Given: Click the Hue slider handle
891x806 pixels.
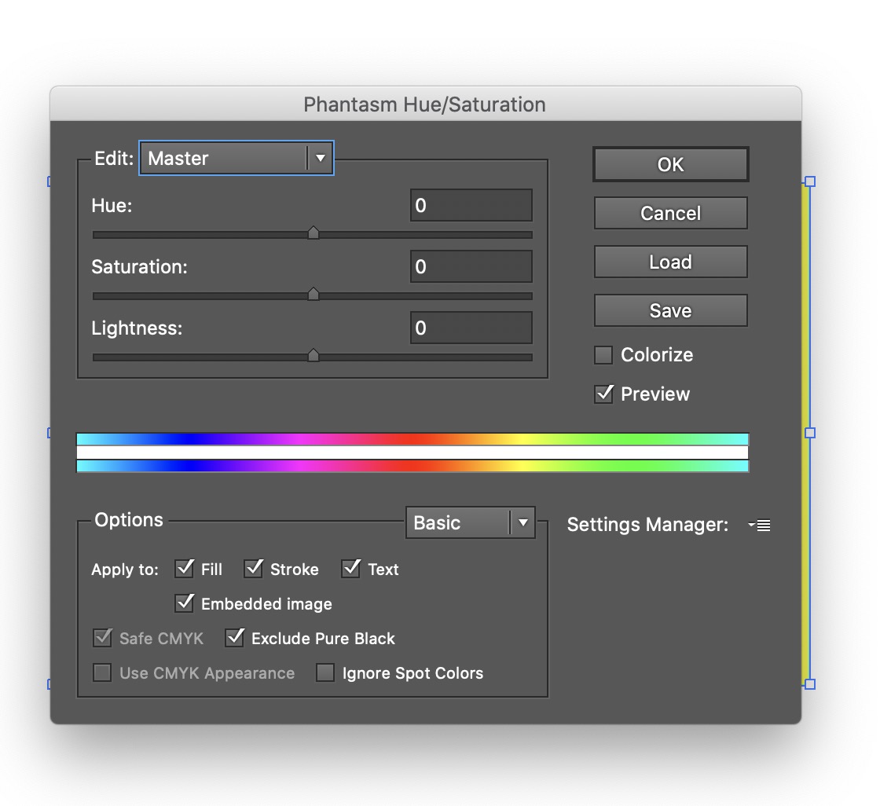Looking at the screenshot, I should click(313, 233).
